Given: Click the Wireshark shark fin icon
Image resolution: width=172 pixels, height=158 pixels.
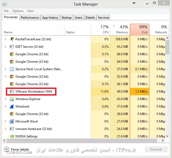Looking at the screenshot, I should tap(12, 106).
